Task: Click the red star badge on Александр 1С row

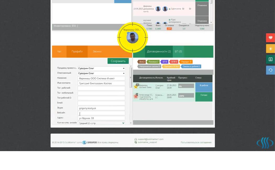Action: [136, 96]
